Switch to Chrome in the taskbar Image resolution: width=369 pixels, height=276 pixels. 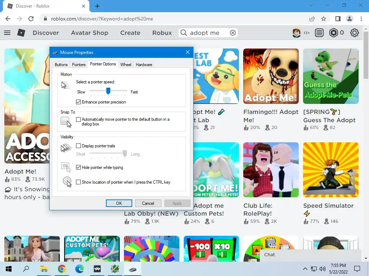click(62, 269)
